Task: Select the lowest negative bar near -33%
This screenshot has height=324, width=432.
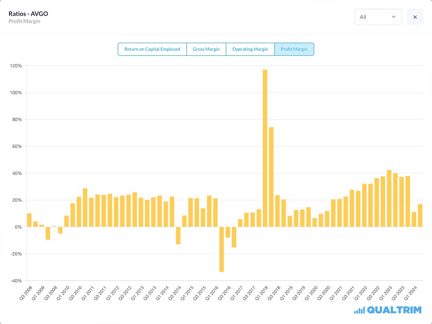Action: [221, 249]
